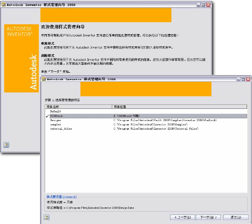Click the Exit (退出) button
The width and height of the screenshot is (252, 224).
[x=236, y=217]
